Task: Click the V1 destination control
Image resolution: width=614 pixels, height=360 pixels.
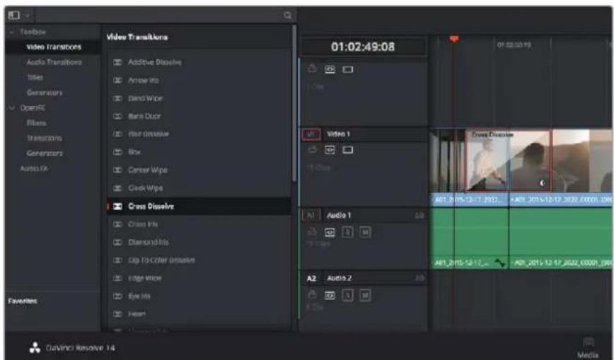Action: coord(311,134)
